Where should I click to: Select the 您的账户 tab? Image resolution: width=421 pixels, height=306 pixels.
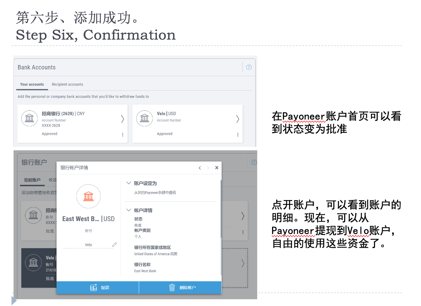32,180
